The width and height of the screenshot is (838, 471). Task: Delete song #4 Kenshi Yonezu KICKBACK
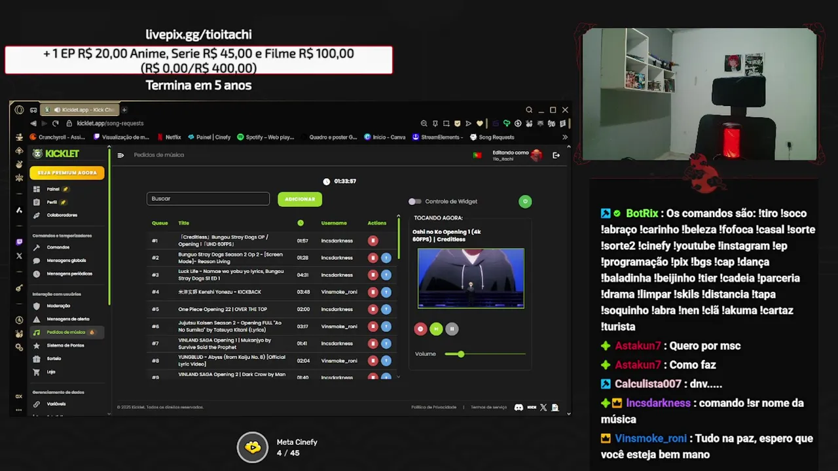[373, 292]
